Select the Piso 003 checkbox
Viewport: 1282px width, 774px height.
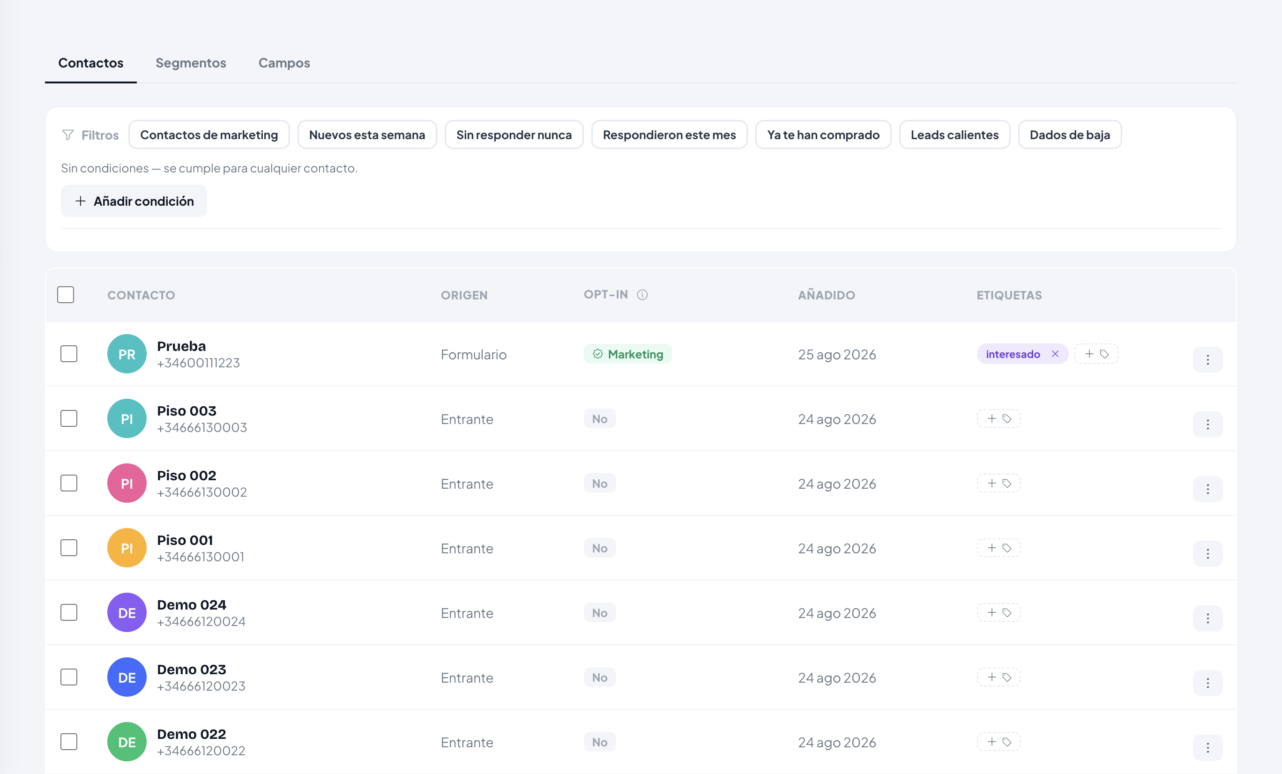pyautogui.click(x=69, y=418)
